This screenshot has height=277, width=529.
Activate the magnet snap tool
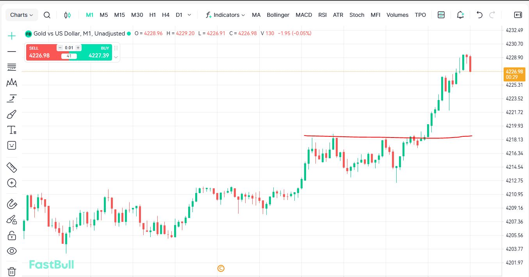pos(12,204)
